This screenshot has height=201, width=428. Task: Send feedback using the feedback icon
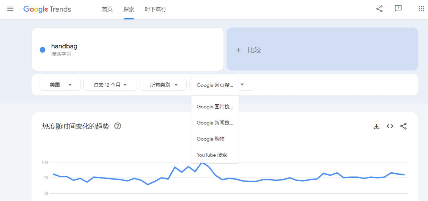pos(398,9)
